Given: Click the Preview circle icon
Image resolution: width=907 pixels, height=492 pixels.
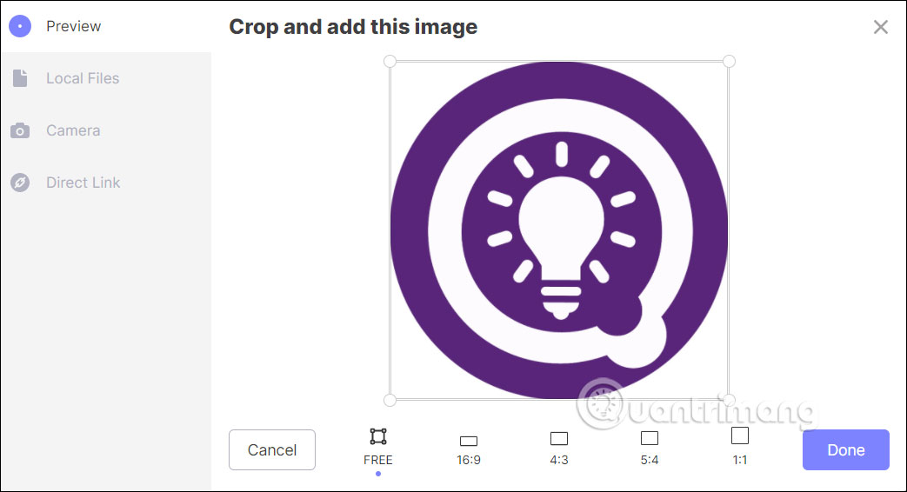Looking at the screenshot, I should click(20, 26).
